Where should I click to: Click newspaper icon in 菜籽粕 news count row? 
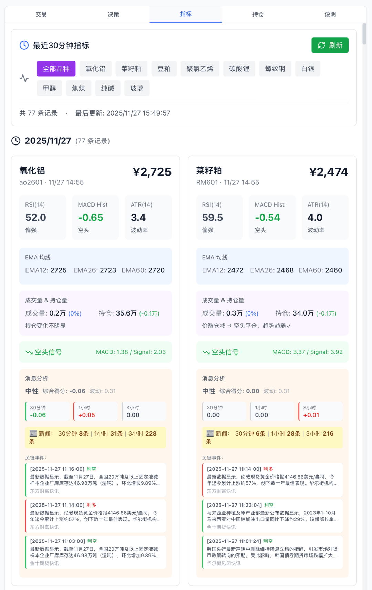(x=210, y=433)
